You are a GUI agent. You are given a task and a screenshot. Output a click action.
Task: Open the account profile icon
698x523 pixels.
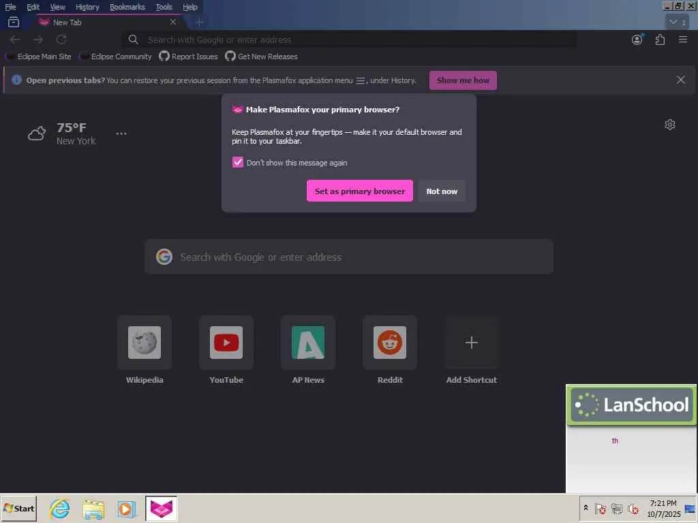(637, 39)
